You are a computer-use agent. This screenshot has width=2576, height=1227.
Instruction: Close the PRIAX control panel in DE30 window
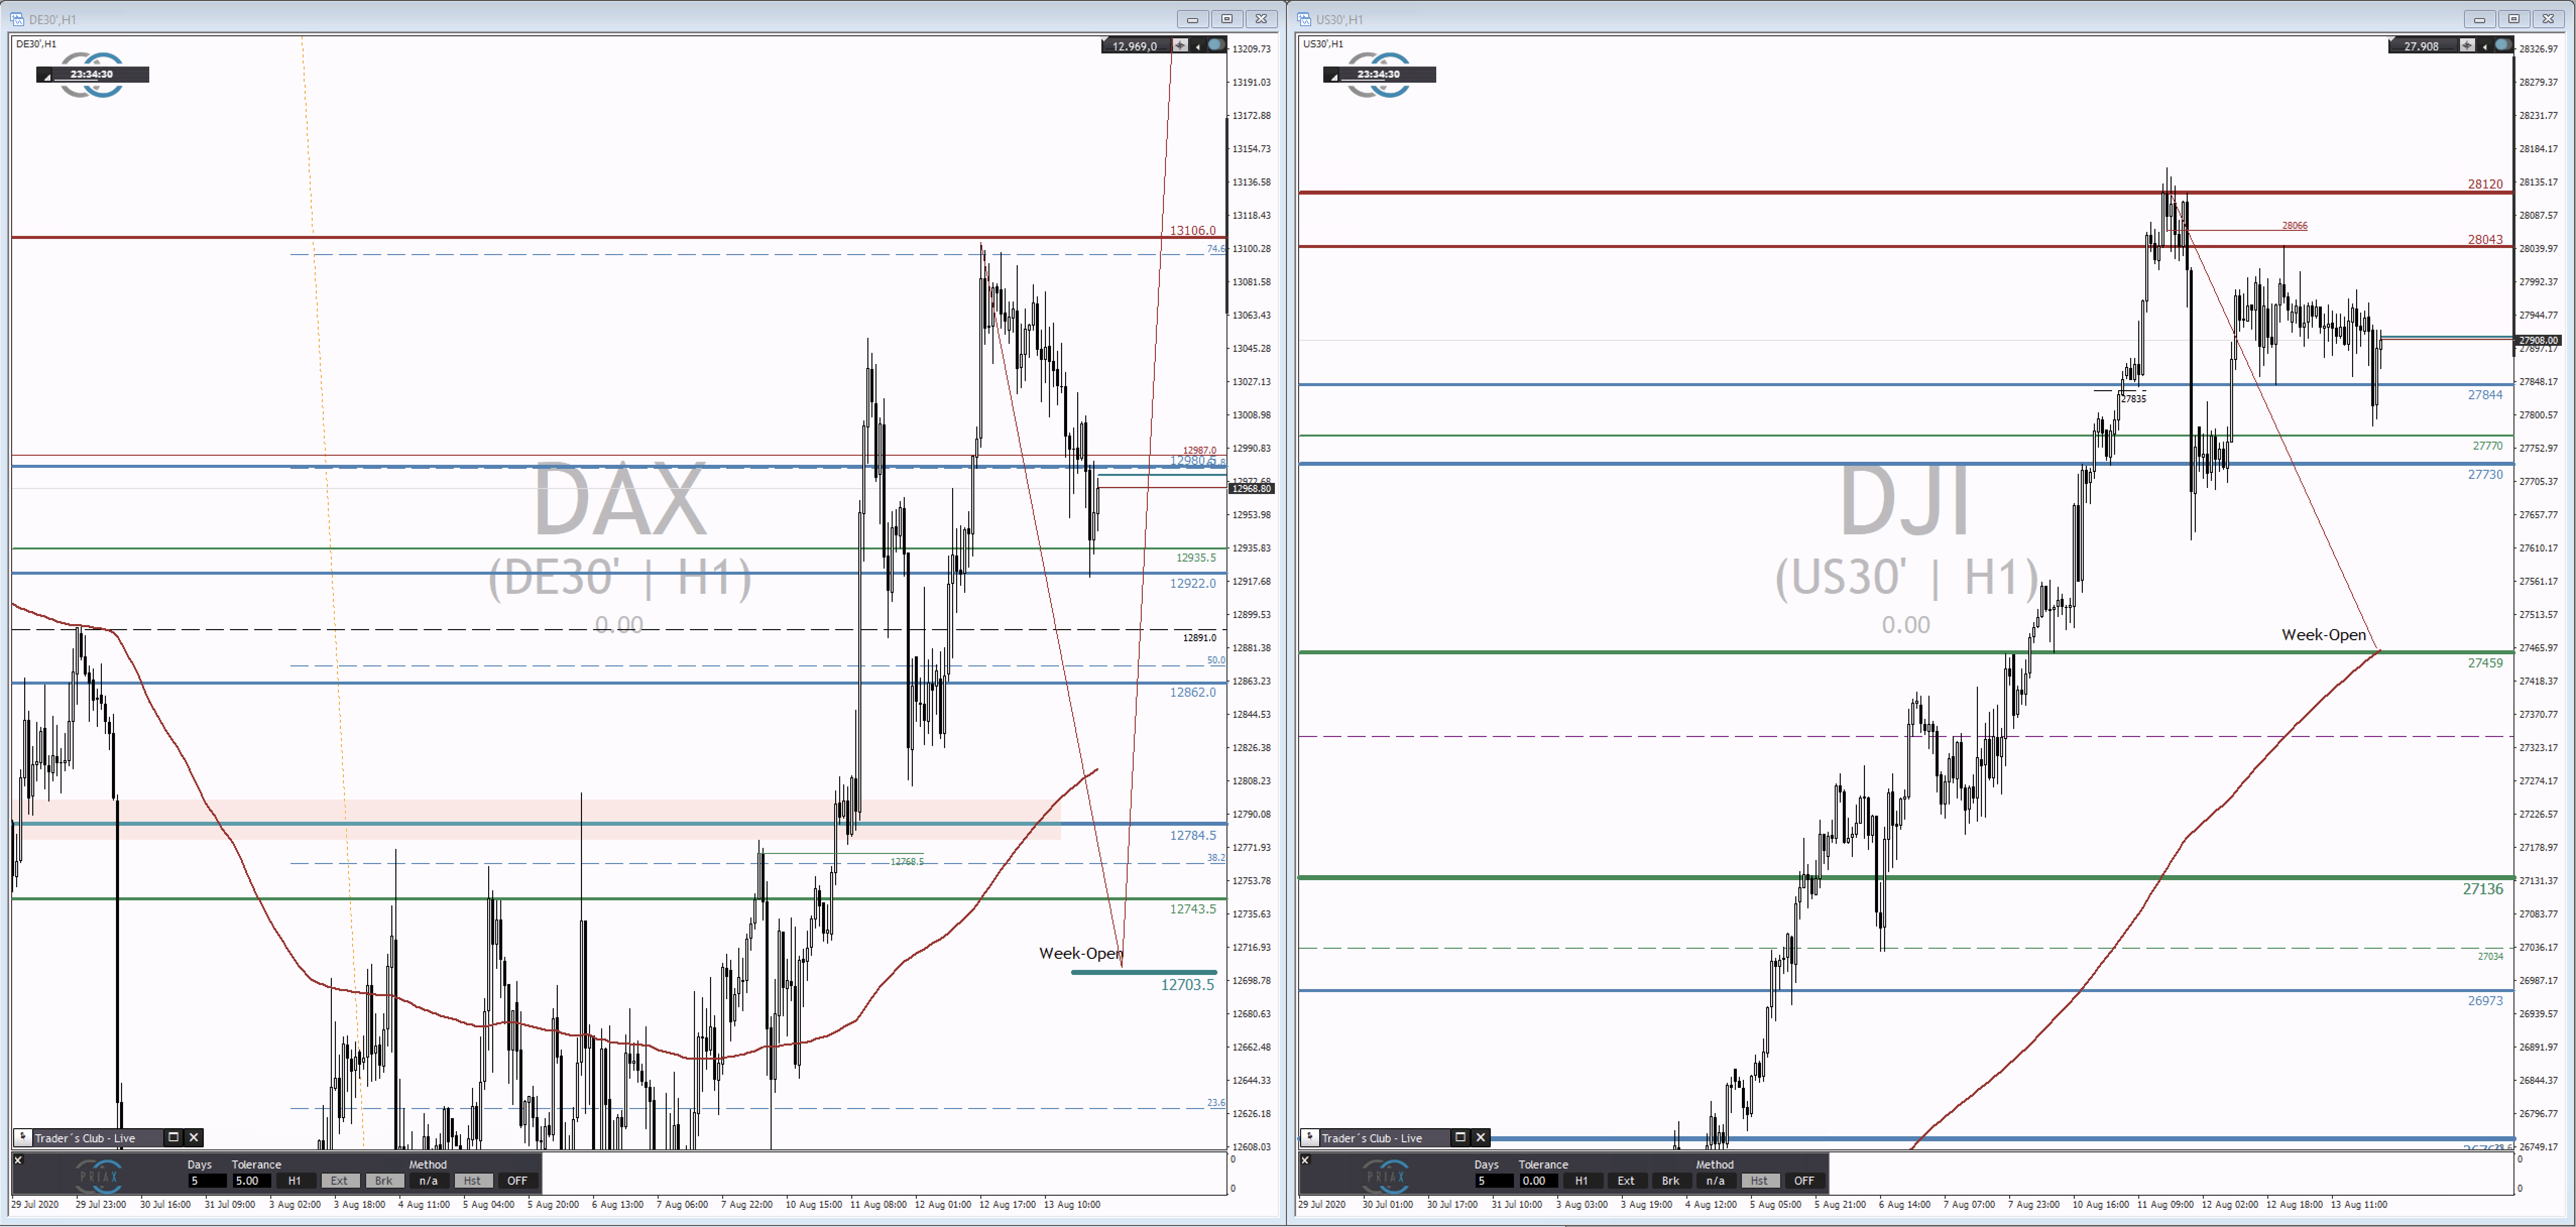[18, 1160]
